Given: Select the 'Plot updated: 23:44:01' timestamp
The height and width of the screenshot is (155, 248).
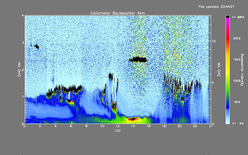Looking at the screenshot, I should [216, 7].
